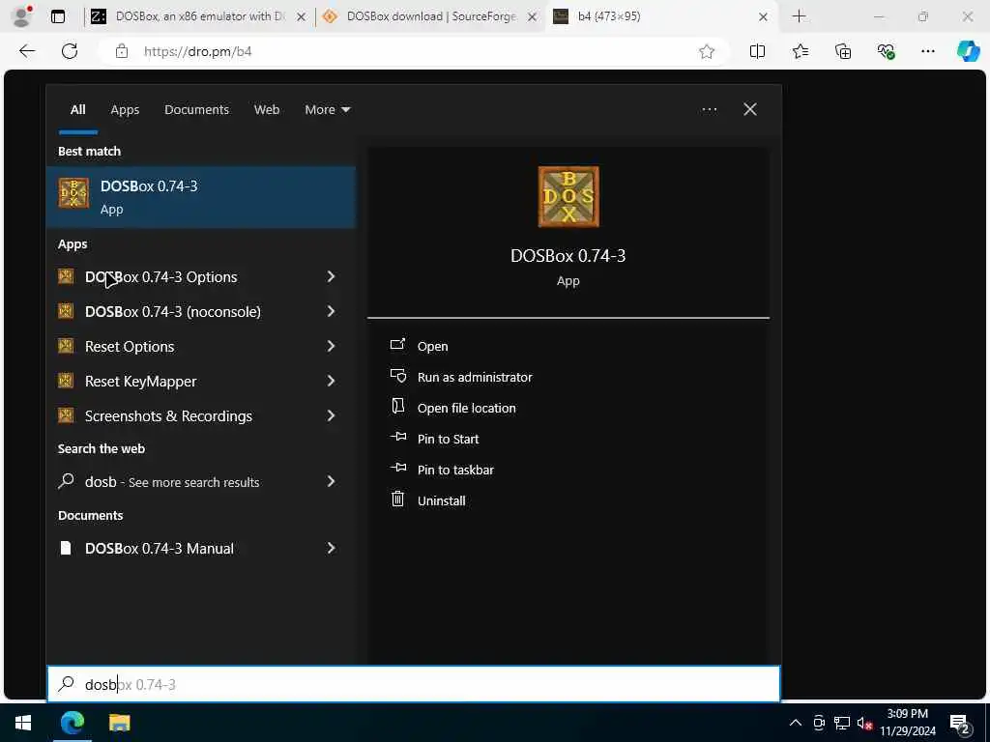The image size is (990, 742).
Task: Expand Reset KeyMapper chevron
Action: click(331, 381)
